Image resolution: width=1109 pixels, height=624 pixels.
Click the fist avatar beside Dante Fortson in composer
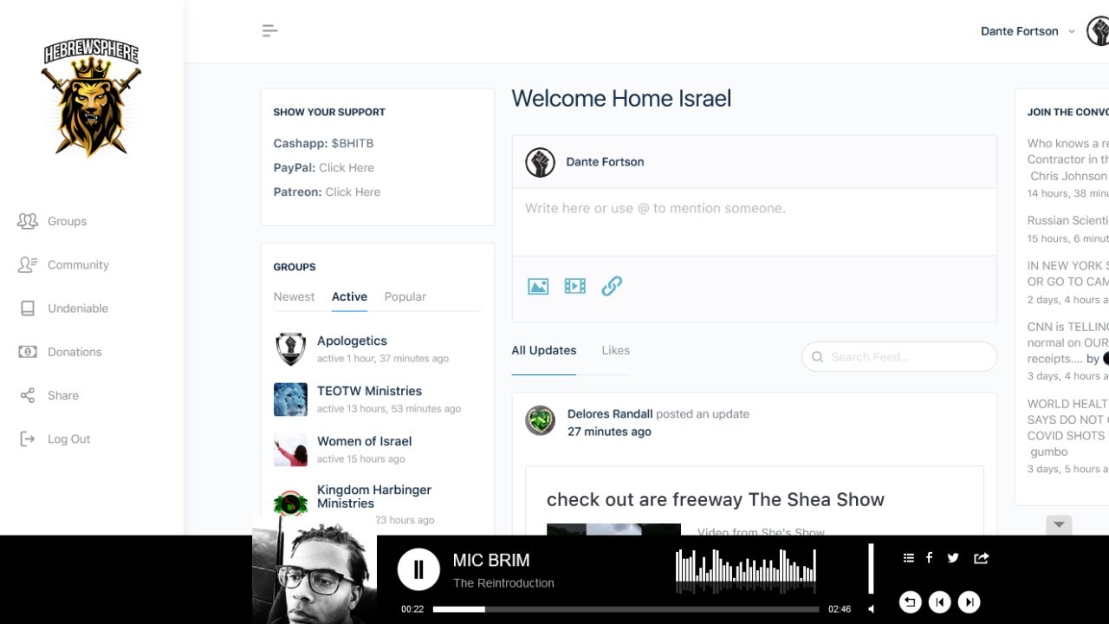[x=540, y=162]
